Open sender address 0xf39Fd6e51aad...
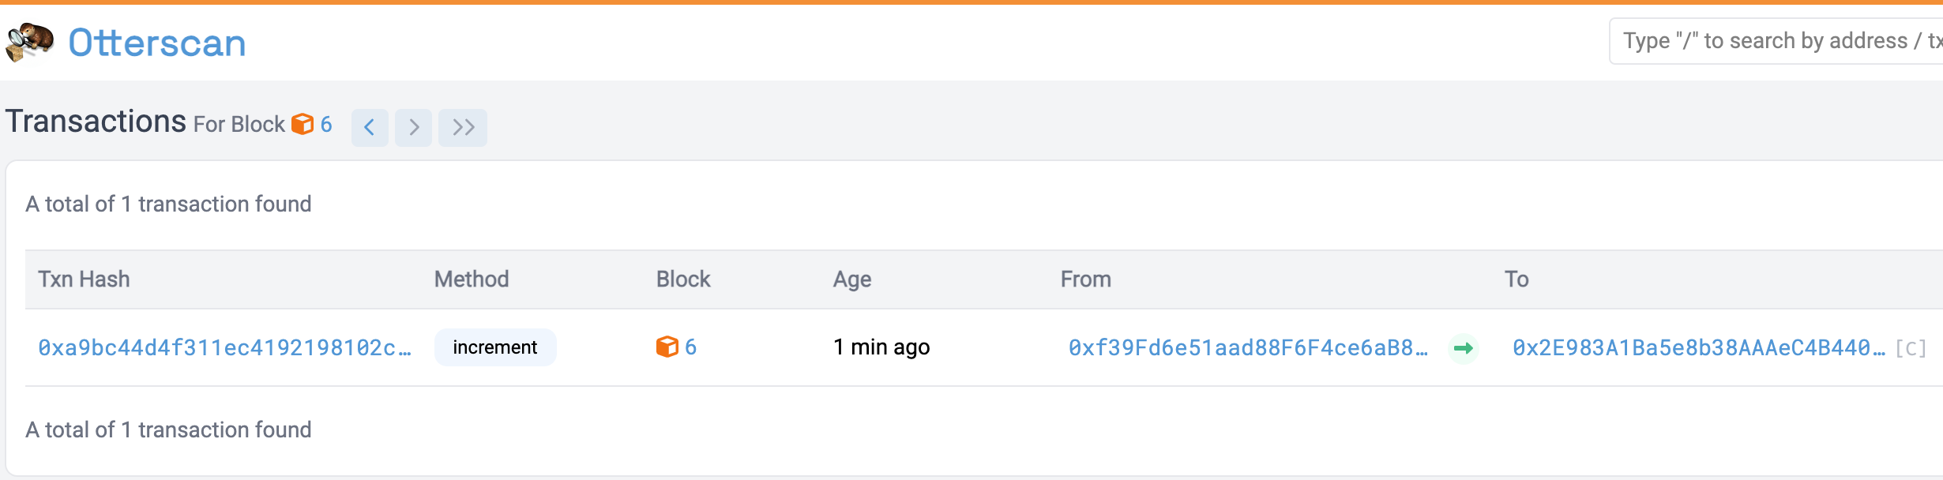The height and width of the screenshot is (480, 1943). pyautogui.click(x=1248, y=347)
